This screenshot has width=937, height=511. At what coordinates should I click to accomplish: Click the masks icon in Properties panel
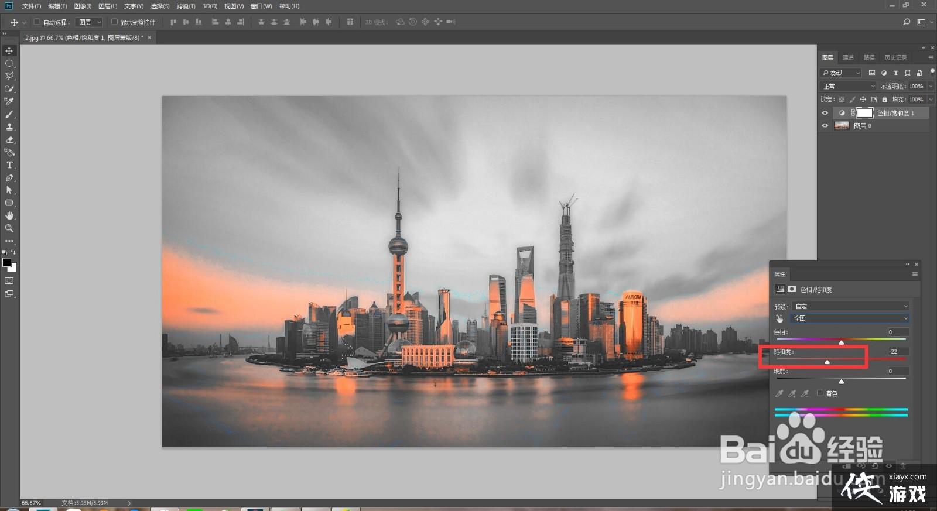click(792, 289)
